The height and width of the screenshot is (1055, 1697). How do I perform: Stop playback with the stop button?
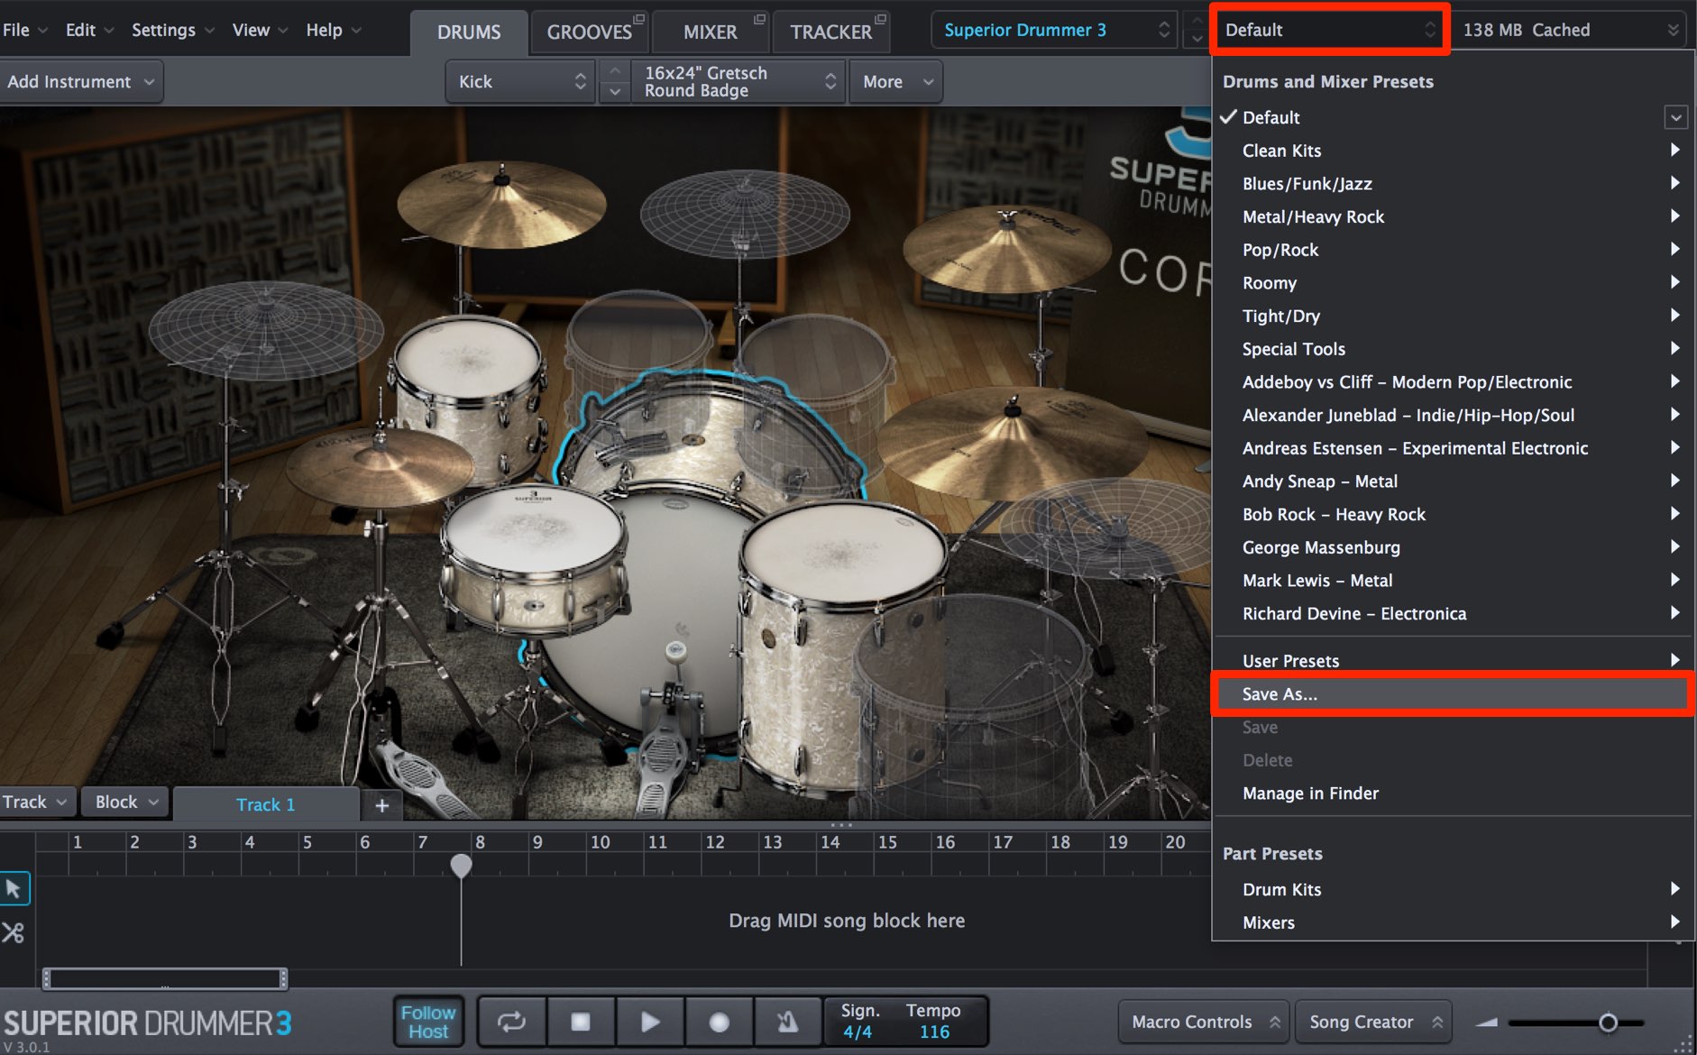tap(581, 1022)
